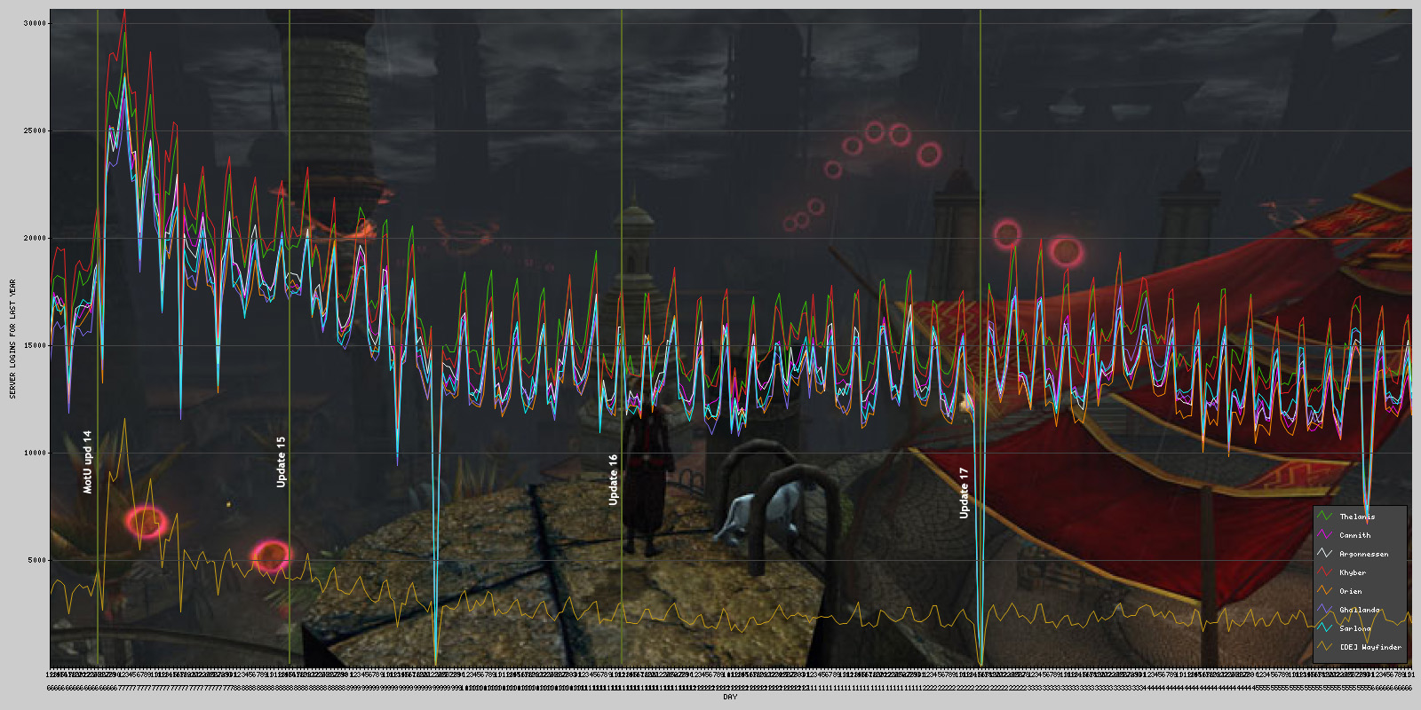Screen dimensions: 1421x710
Task: Select the Cannith legend label
Action: tap(1355, 535)
